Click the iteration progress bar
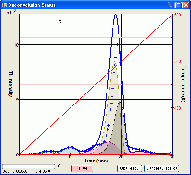The image size is (191, 175). tap(29, 166)
